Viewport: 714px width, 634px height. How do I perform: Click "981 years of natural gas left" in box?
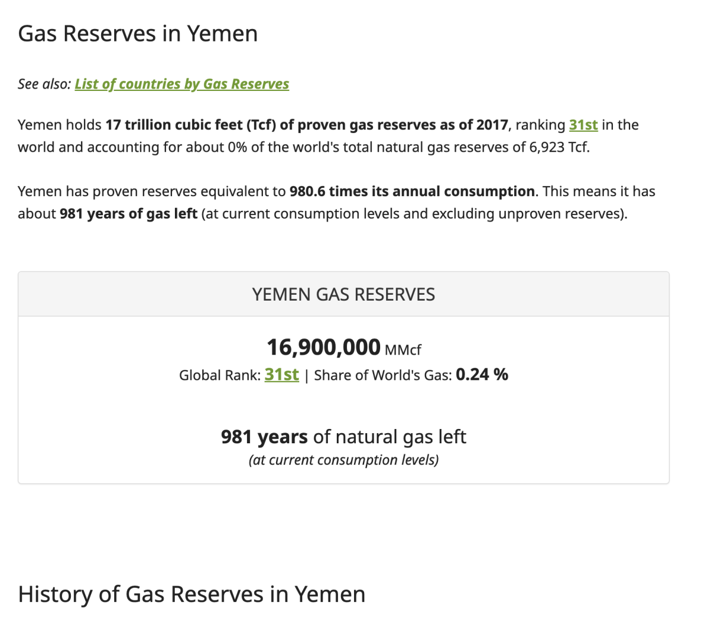click(343, 437)
